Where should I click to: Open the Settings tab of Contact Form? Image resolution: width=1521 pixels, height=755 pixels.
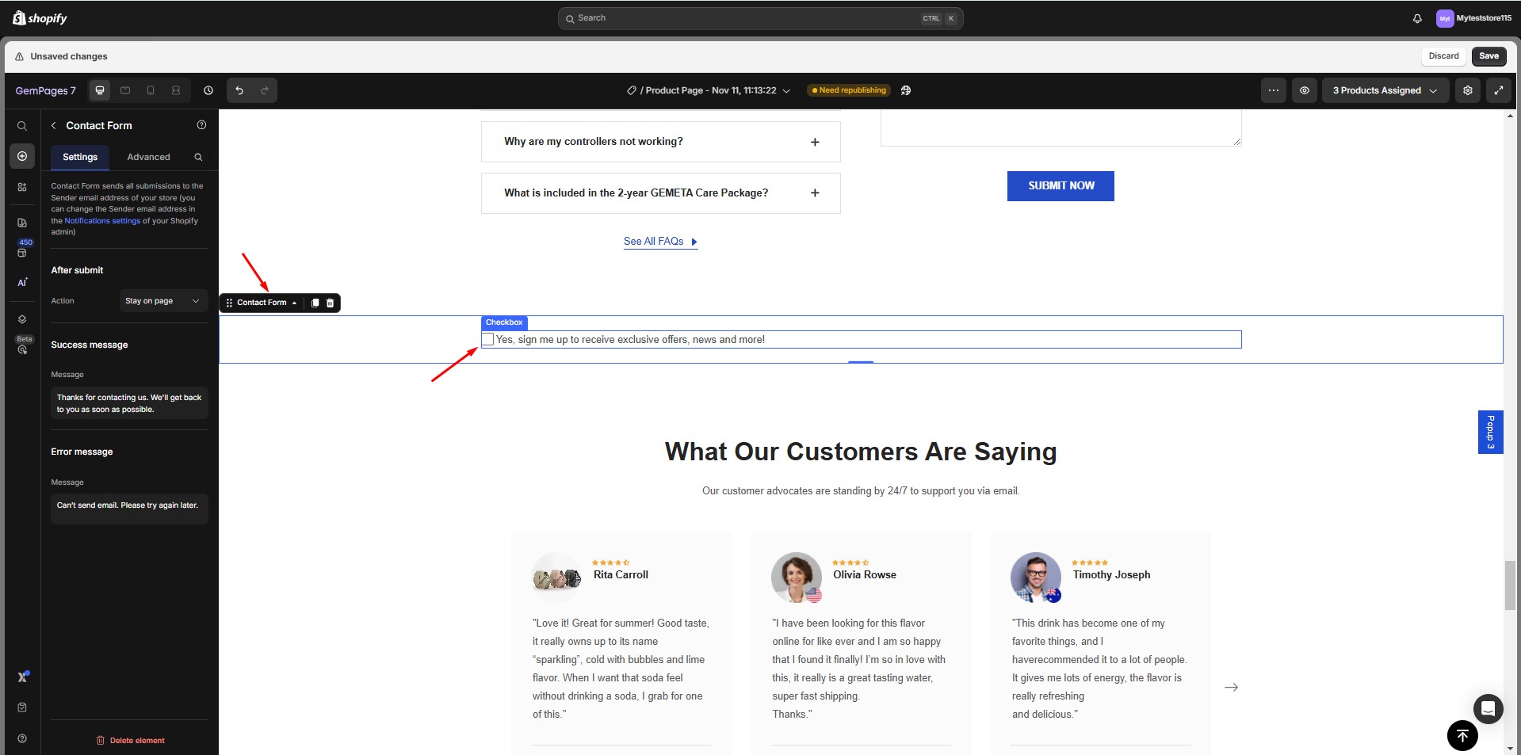79,157
